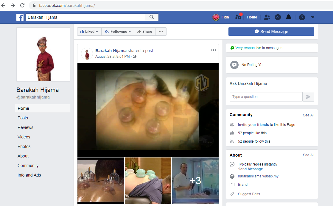The width and height of the screenshot is (333, 206).
Task: Click Invite your friends link
Action: click(253, 125)
